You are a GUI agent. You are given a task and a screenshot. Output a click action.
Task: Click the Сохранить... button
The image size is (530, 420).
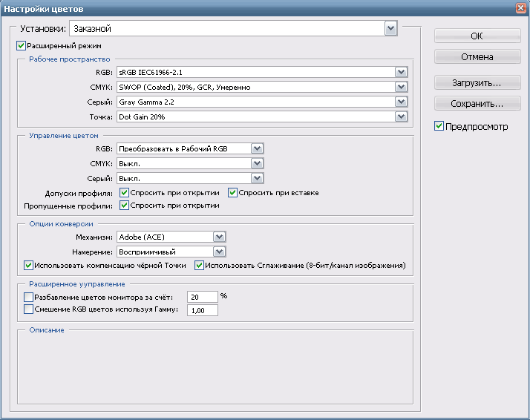click(477, 103)
